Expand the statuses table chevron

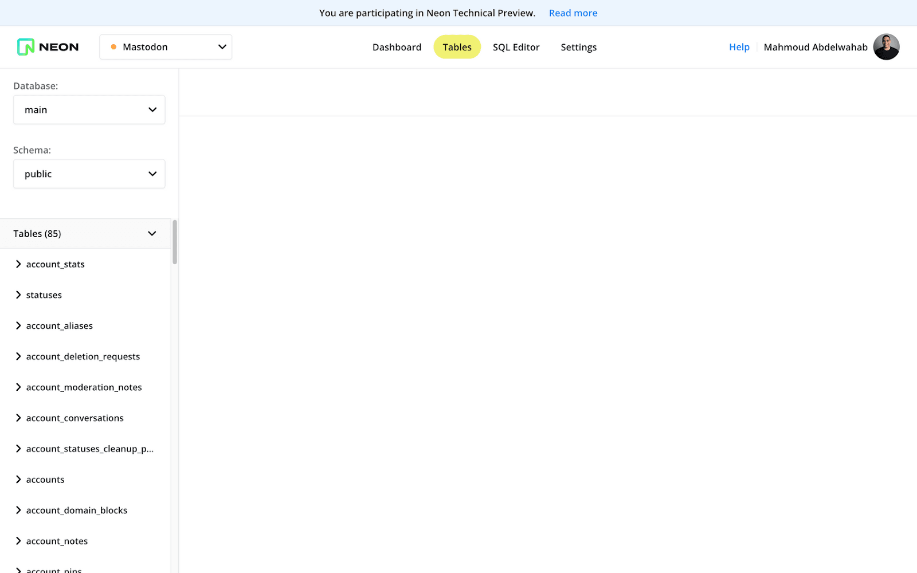click(x=18, y=295)
